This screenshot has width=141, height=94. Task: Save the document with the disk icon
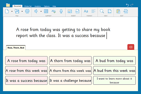click(17, 11)
